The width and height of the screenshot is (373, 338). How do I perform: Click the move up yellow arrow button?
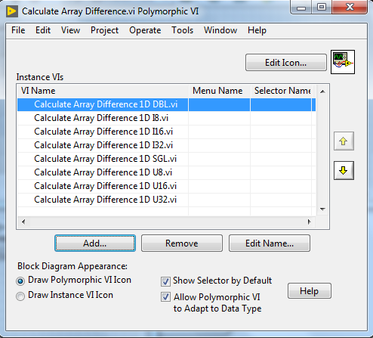(x=344, y=141)
